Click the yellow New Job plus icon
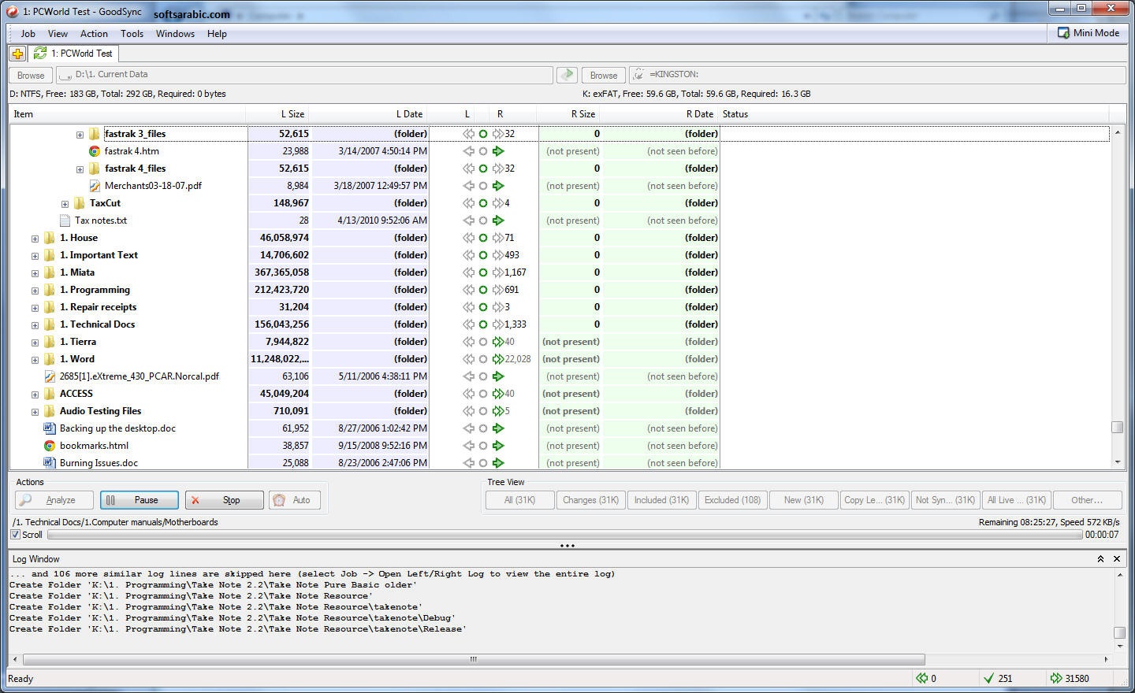This screenshot has height=693, width=1135. click(x=17, y=54)
